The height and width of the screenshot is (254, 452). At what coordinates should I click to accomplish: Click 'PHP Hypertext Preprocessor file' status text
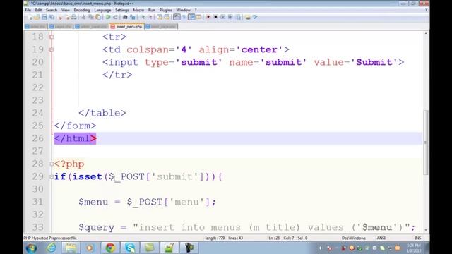click(x=50, y=238)
